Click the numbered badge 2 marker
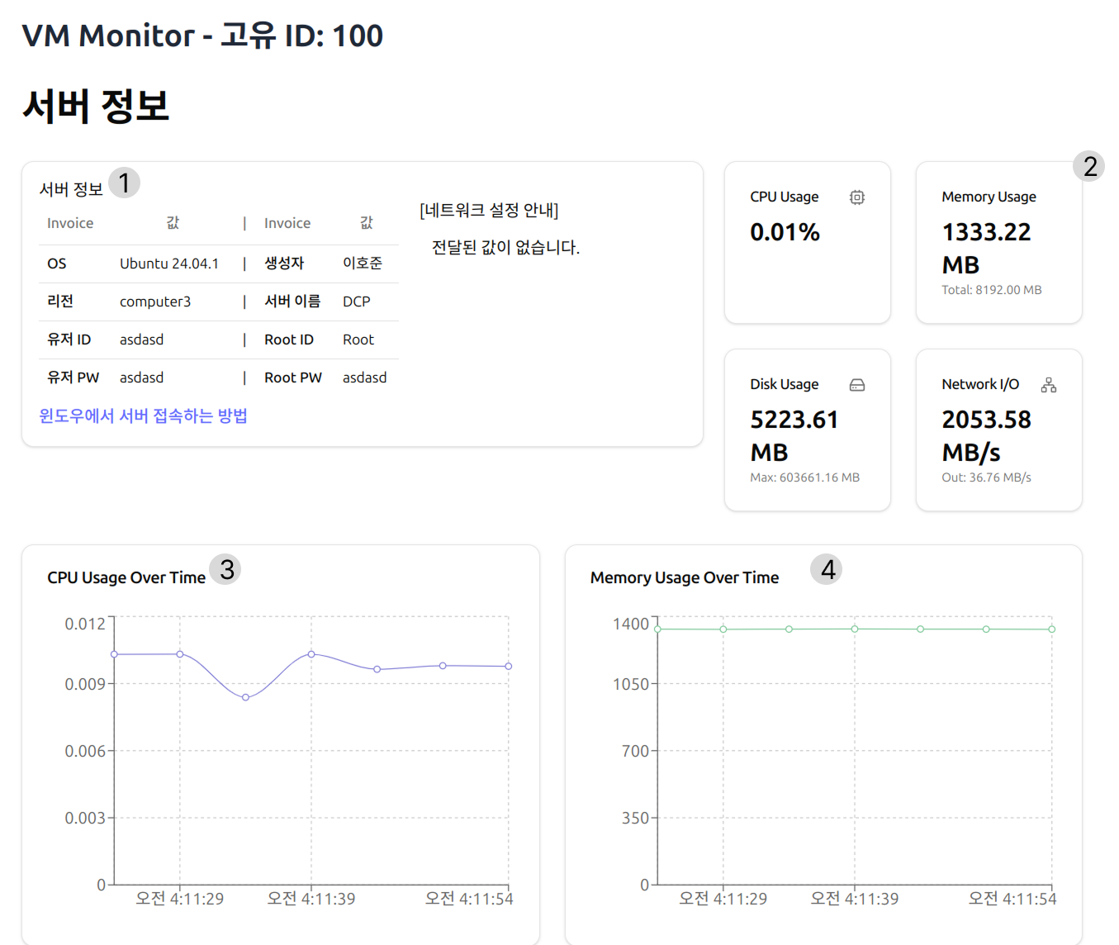The width and height of the screenshot is (1119, 945). 1089,166
